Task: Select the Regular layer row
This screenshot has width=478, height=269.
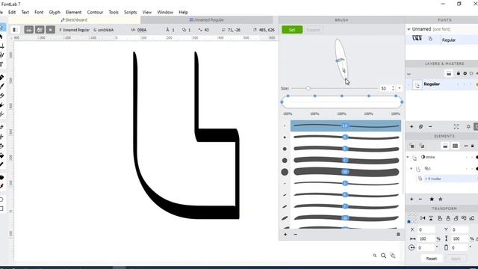Action: (441, 84)
